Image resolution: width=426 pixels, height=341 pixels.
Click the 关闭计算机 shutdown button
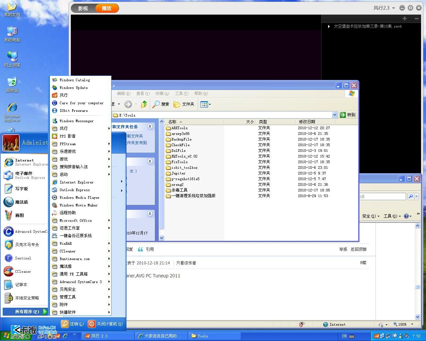tap(106, 324)
